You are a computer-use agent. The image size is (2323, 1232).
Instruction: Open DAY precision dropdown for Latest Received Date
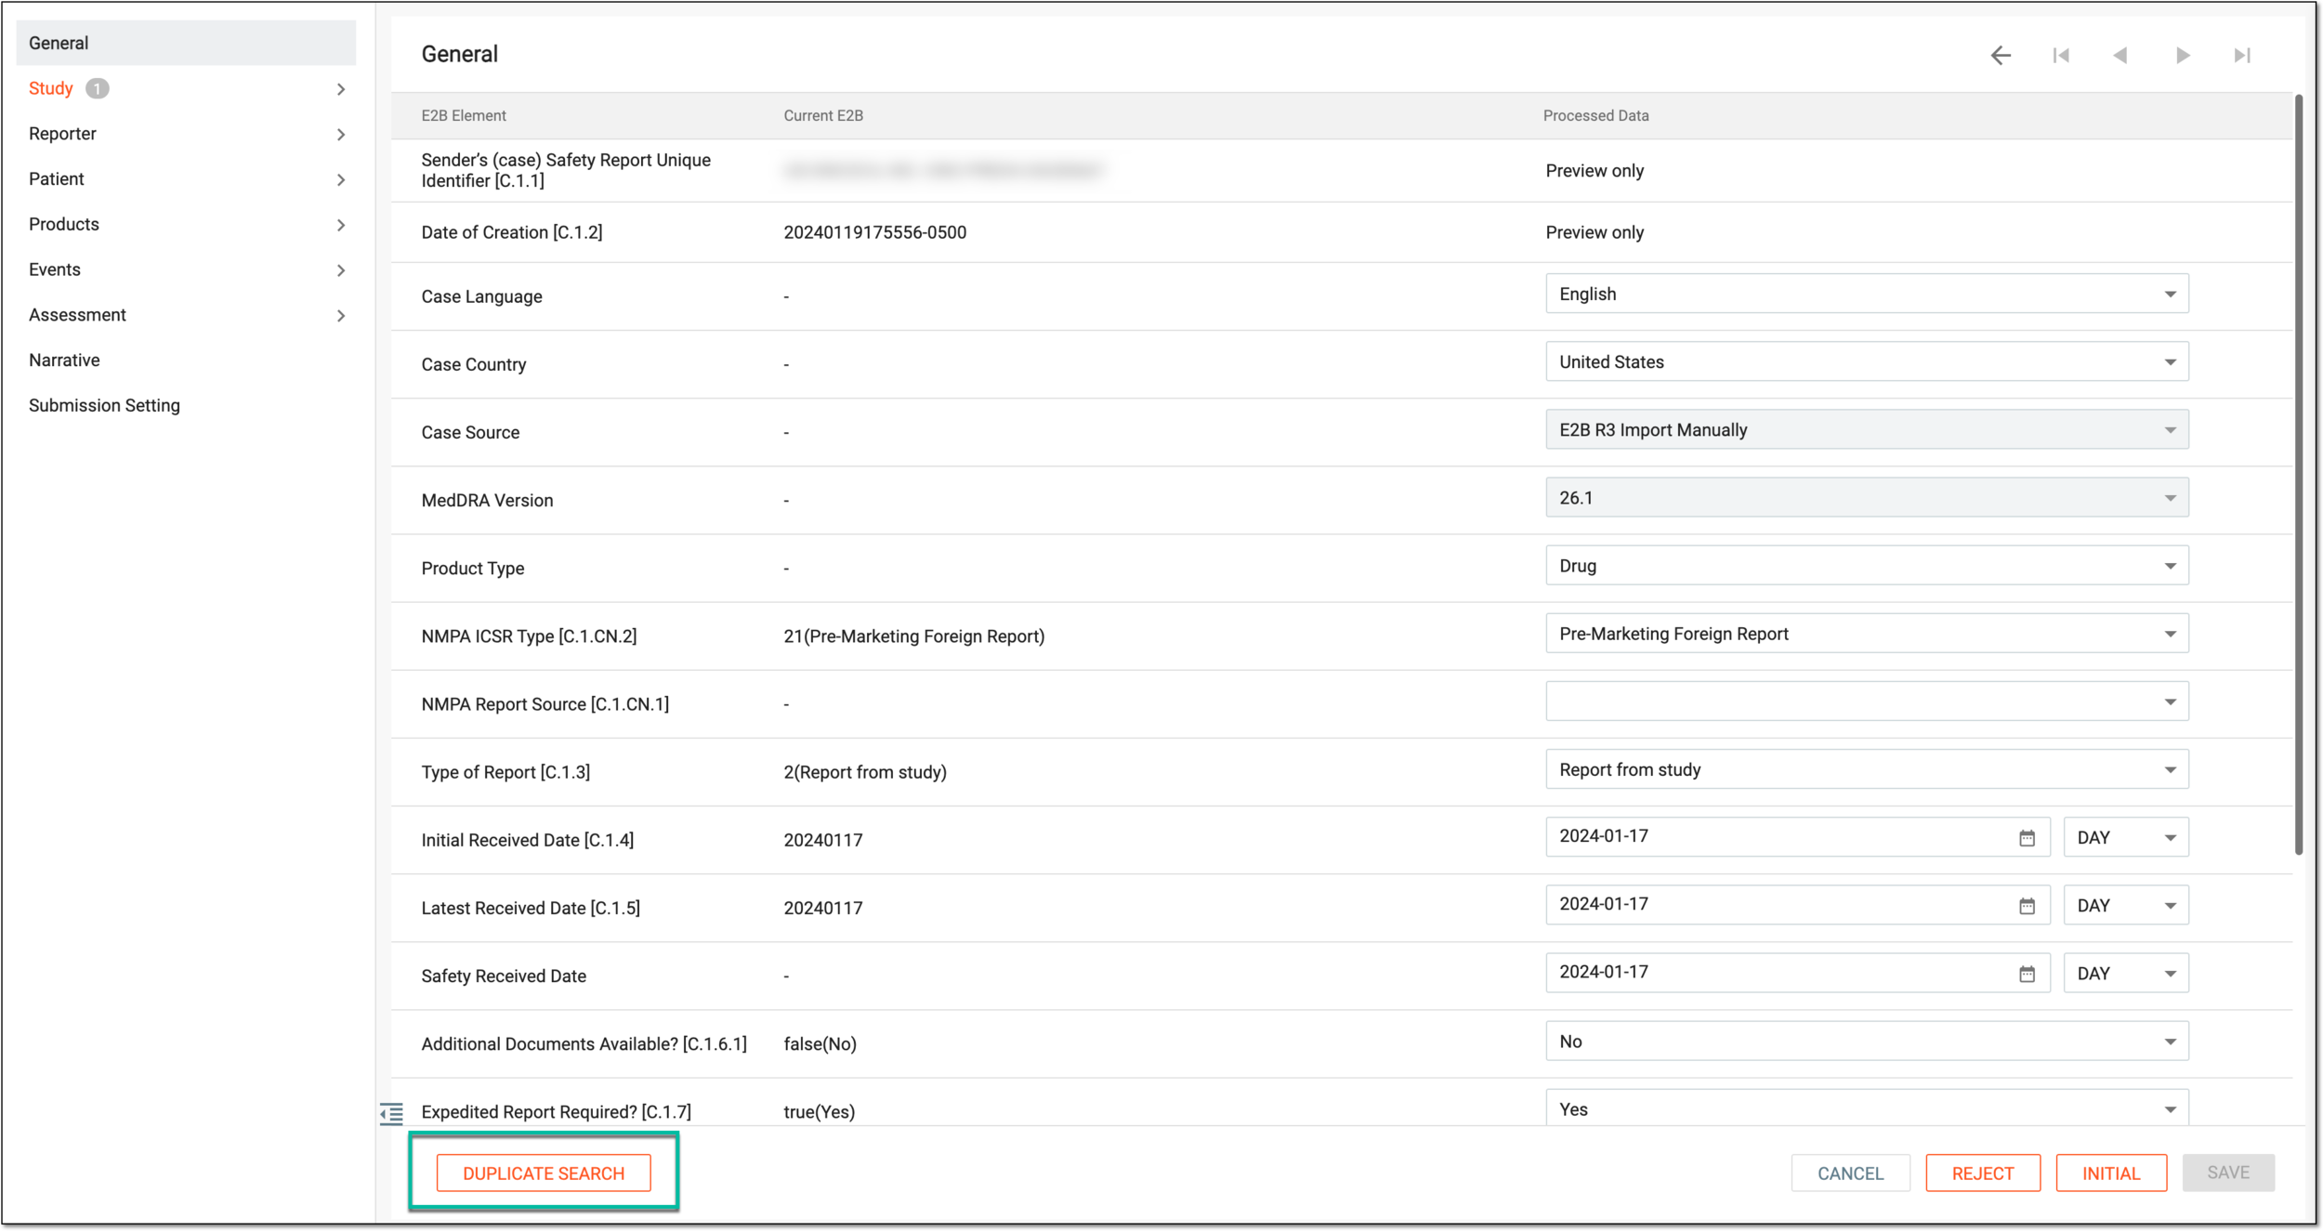tap(2126, 905)
